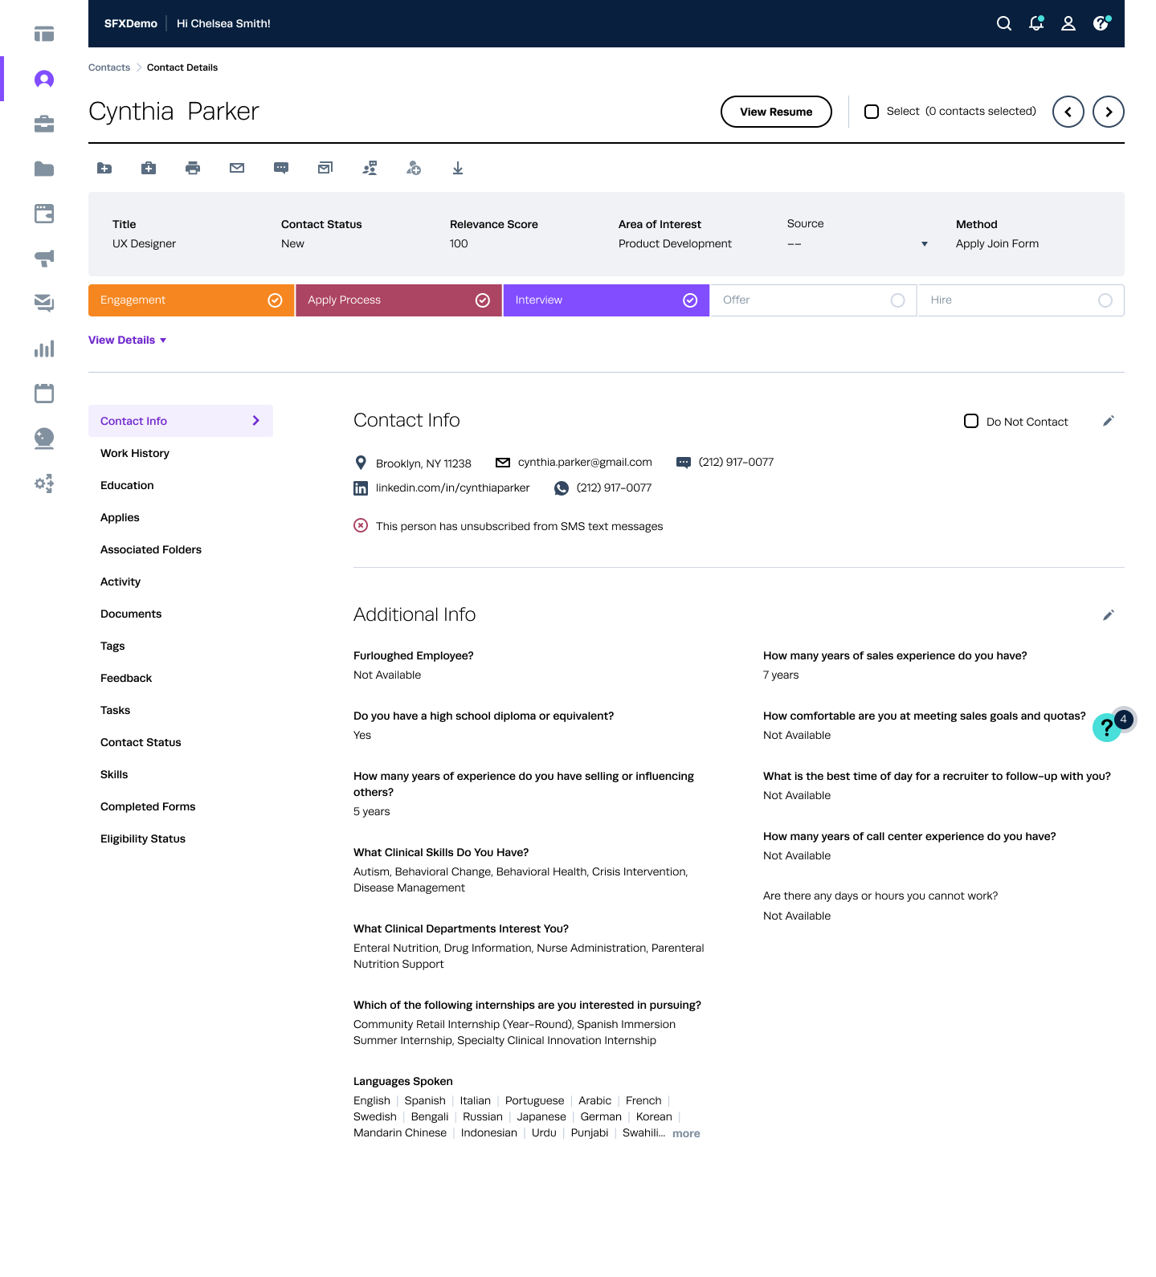
Task: Open the search magnifier in header
Action: (1004, 23)
